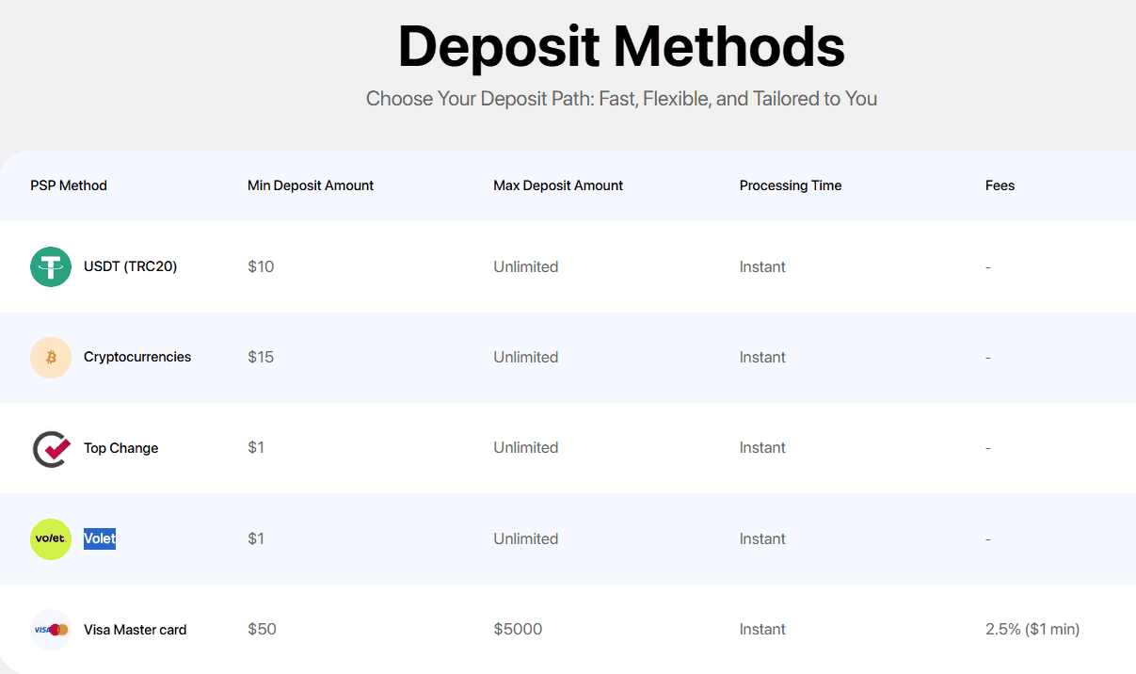The height and width of the screenshot is (674, 1136).
Task: Click the highlighted Volet label
Action: pos(99,538)
